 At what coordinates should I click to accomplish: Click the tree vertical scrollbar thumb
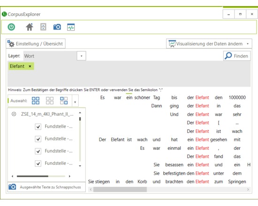pyautogui.click(x=80, y=119)
